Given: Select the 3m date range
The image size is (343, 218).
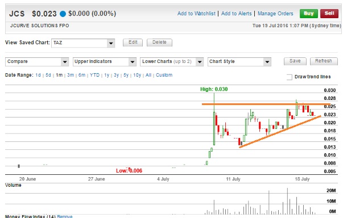Looking at the screenshot, I should [x=71, y=75].
